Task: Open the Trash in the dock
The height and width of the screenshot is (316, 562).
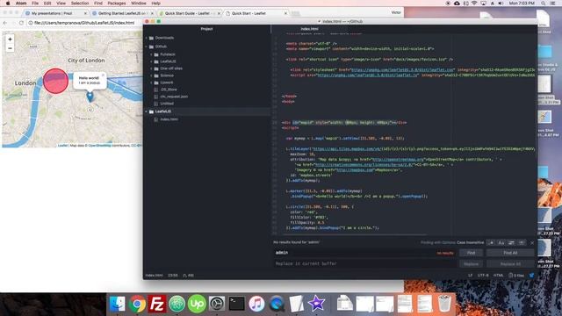Action: point(444,304)
